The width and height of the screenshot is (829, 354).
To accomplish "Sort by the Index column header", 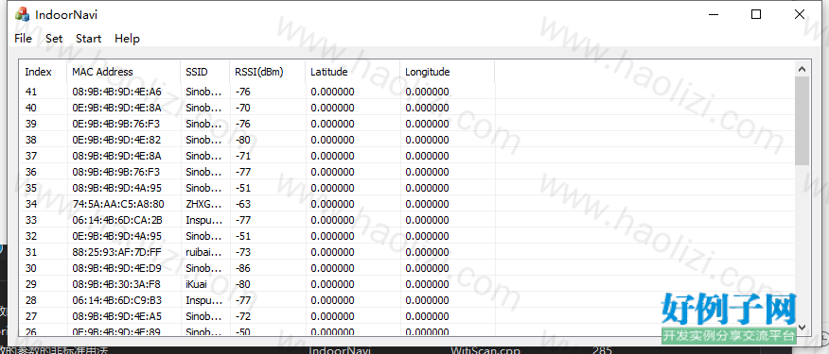I will 44,72.
